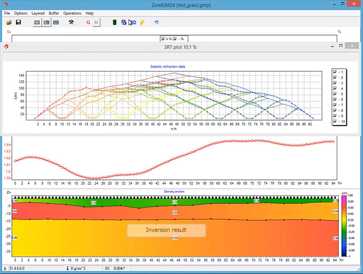Click the green cylinder toolbar icon
Viewport: 363px width, 274px height.
point(115,22)
